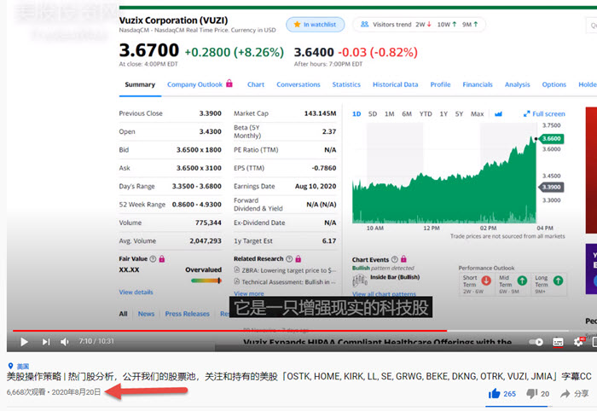
Task: Click the Overvalued fair value gauge
Action: click(206, 281)
